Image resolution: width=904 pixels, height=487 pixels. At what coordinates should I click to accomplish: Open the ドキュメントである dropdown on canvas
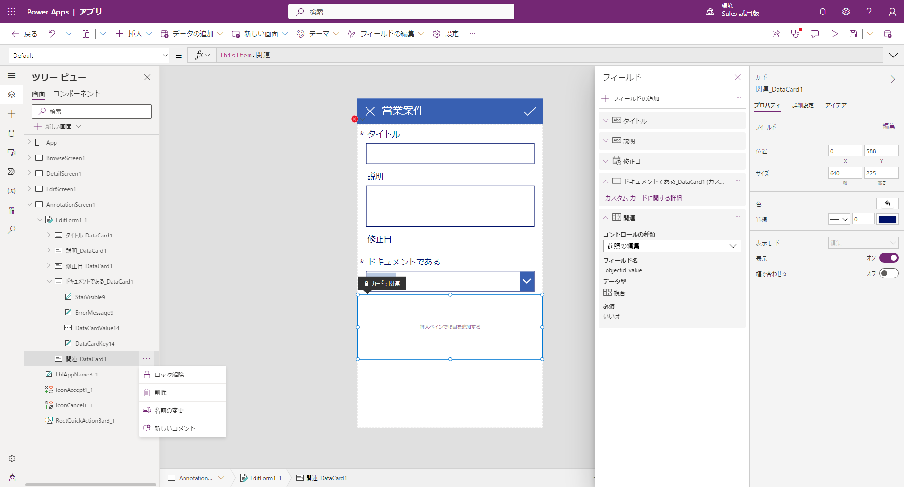(527, 281)
